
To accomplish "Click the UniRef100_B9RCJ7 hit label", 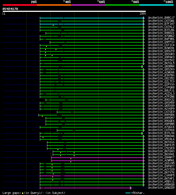I will coord(161,18).
